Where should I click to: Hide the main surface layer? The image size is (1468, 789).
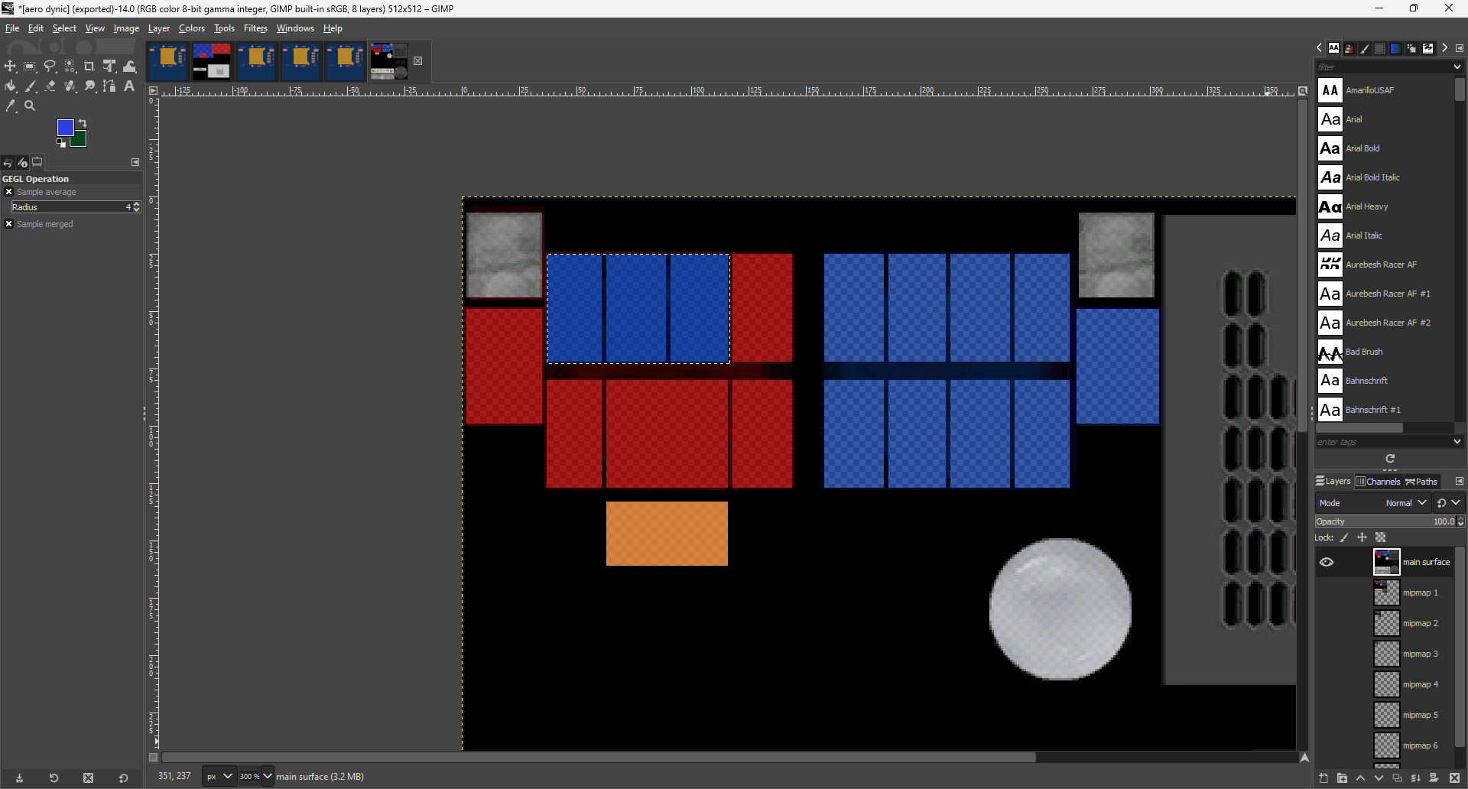[1327, 562]
